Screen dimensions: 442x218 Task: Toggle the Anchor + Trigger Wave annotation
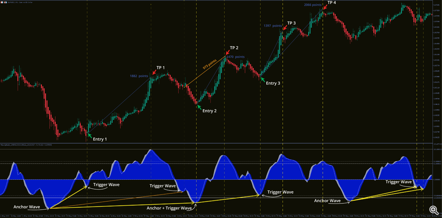169,208
